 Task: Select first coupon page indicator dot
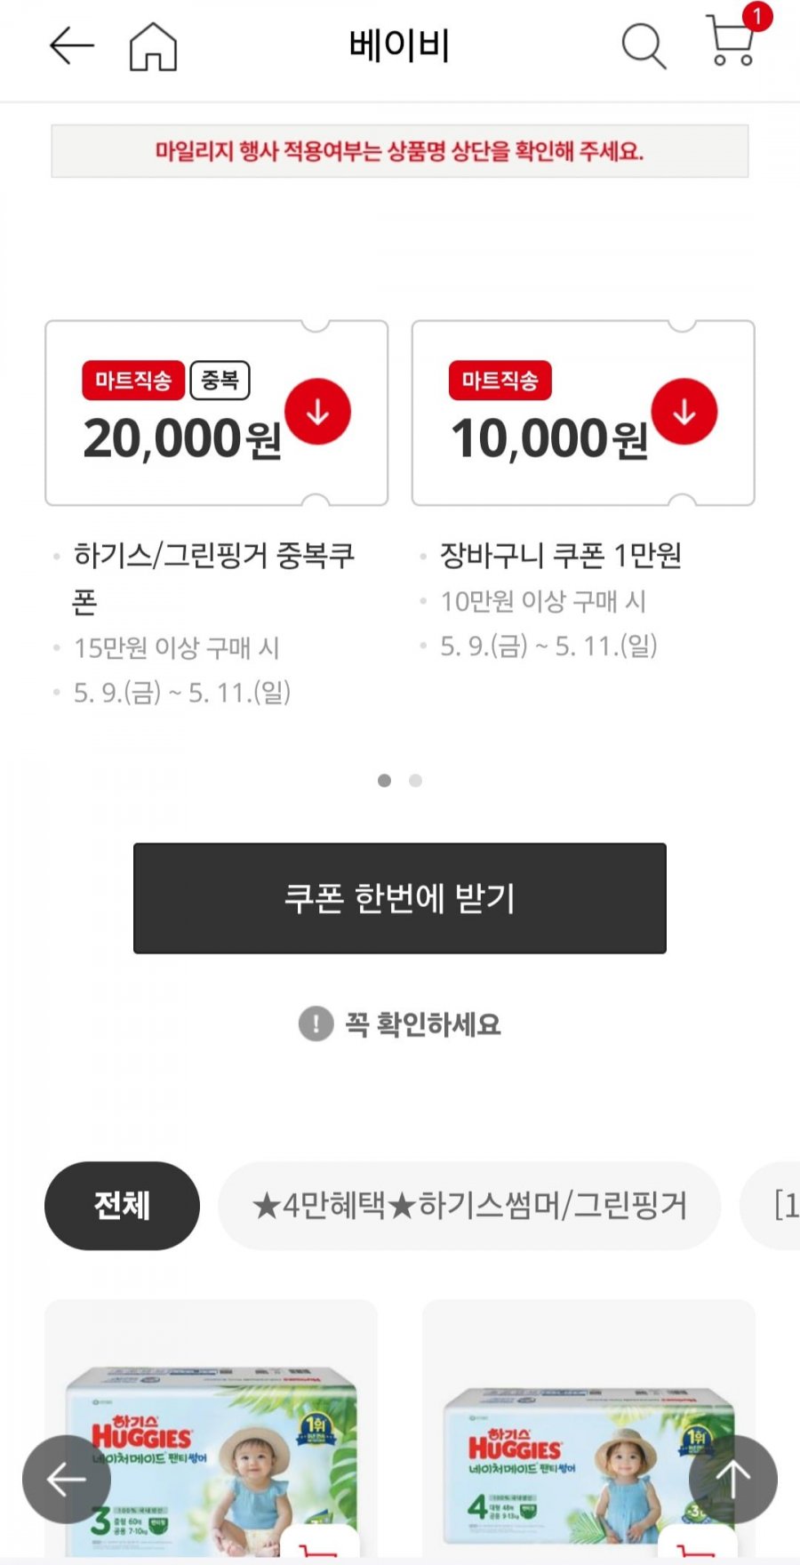[384, 781]
